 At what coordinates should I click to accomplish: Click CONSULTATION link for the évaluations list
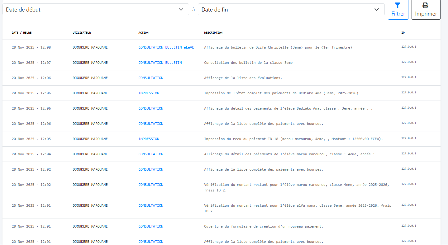(x=151, y=78)
